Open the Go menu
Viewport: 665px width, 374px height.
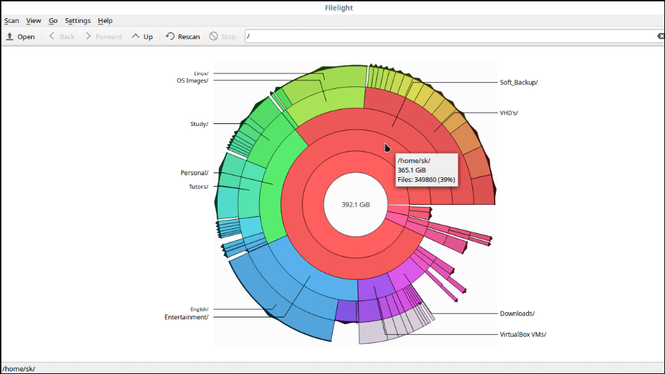point(53,20)
